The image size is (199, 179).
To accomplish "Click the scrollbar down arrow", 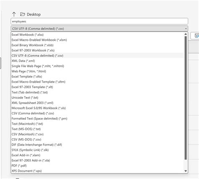I will tap(186, 171).
